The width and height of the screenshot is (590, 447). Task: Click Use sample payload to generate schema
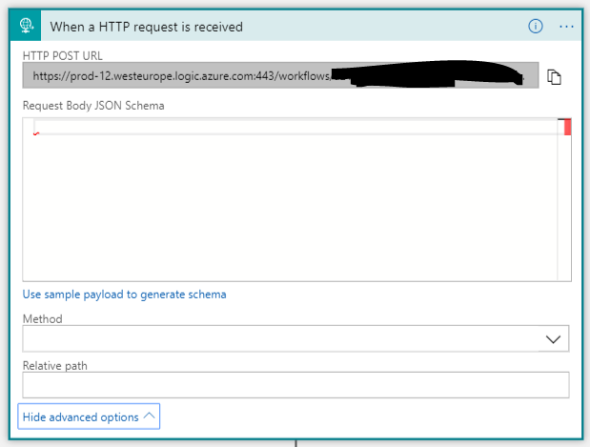124,295
